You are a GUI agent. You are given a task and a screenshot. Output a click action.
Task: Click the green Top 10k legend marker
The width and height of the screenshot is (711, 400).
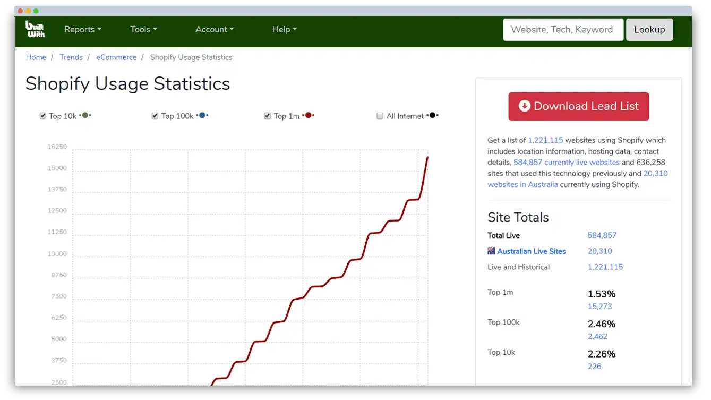85,115
